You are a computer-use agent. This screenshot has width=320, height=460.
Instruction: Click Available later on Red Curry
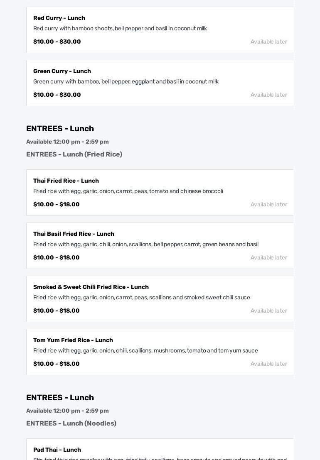tap(268, 42)
